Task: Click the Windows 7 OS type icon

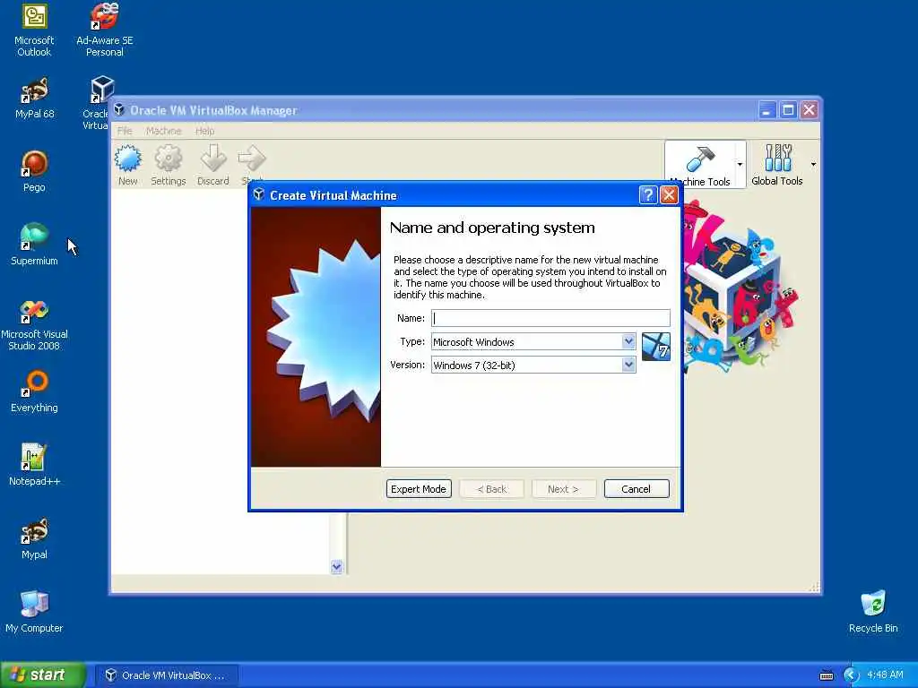Action: [655, 347]
